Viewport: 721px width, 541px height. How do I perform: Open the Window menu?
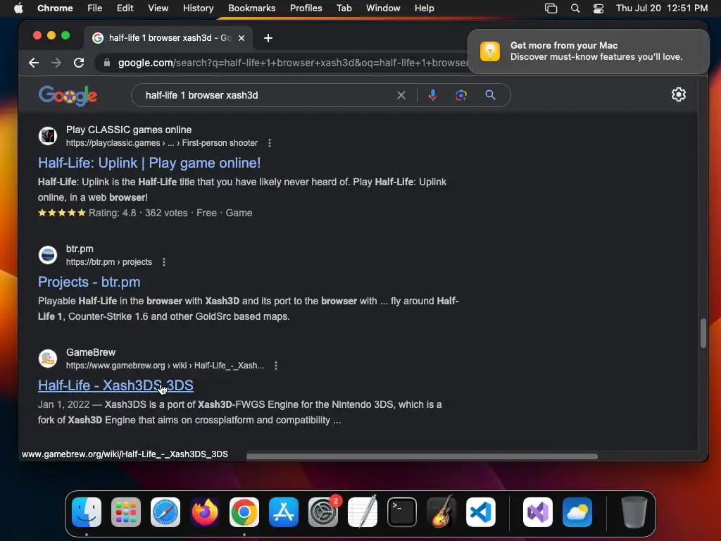tap(383, 8)
